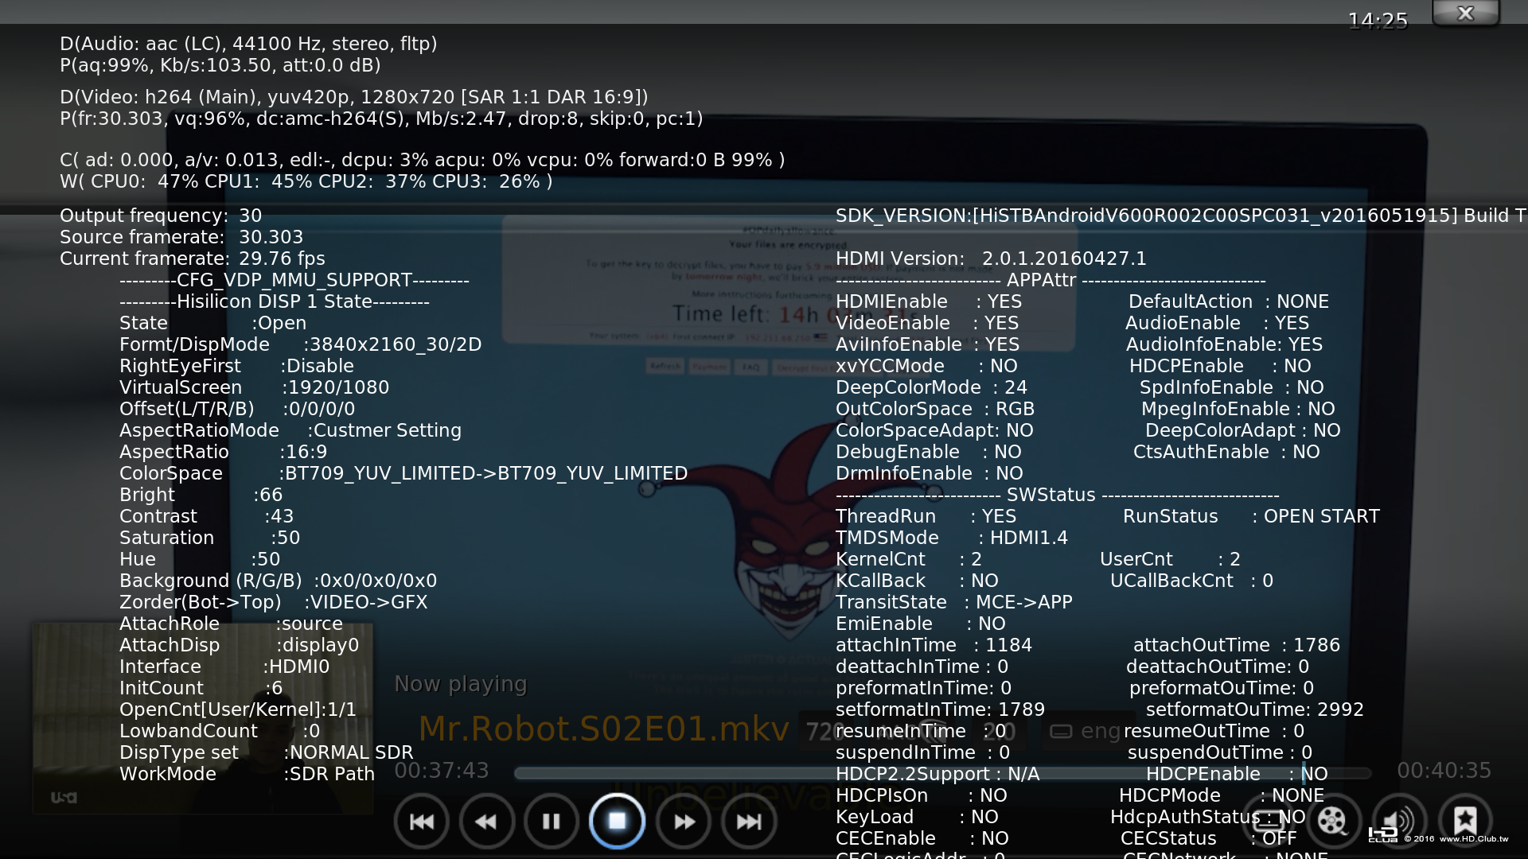The height and width of the screenshot is (859, 1528).
Task: Click RightEyeFirst :Disable row
Action: click(x=236, y=366)
